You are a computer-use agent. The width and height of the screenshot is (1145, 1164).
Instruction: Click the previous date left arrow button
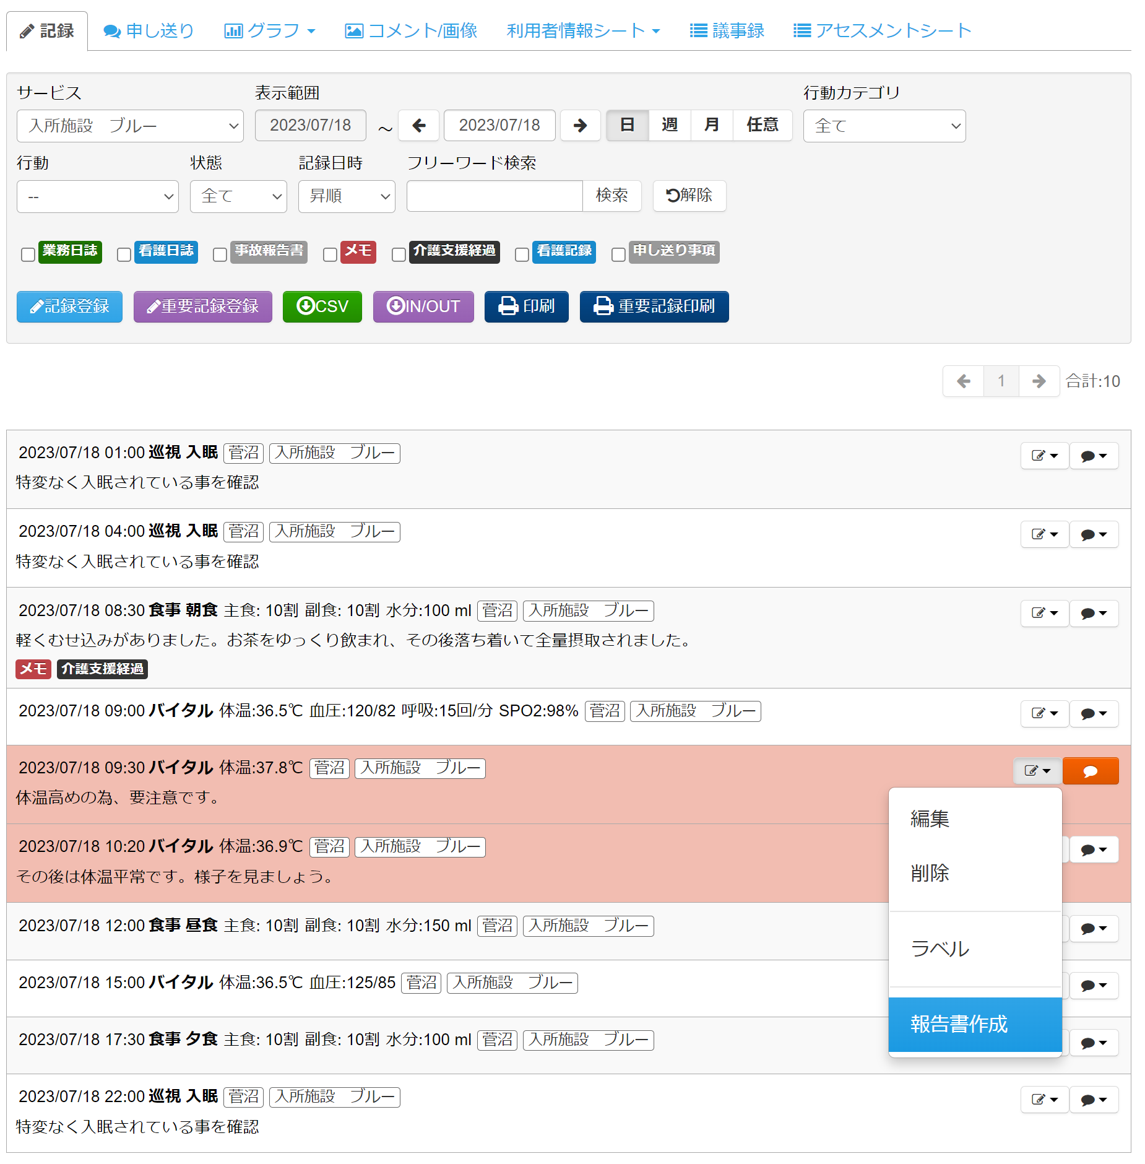[418, 126]
